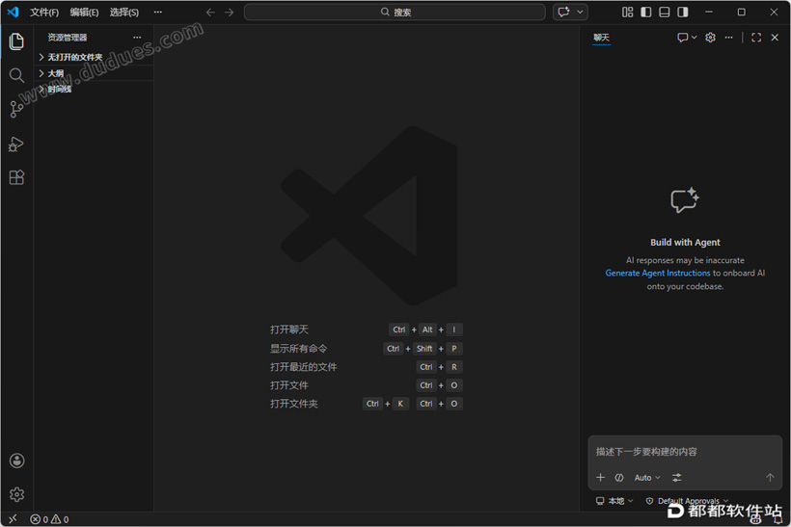
Task: Open the 文件(F) menu
Action: (44, 13)
